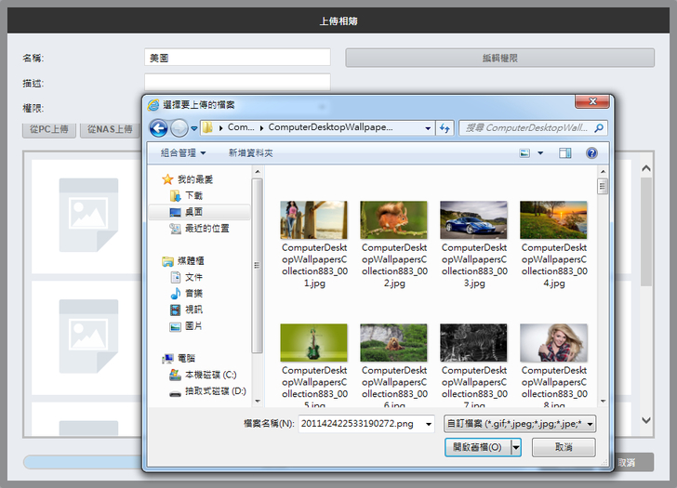This screenshot has height=488, width=677.
Task: Open the 文件 documents library
Action: 187,277
